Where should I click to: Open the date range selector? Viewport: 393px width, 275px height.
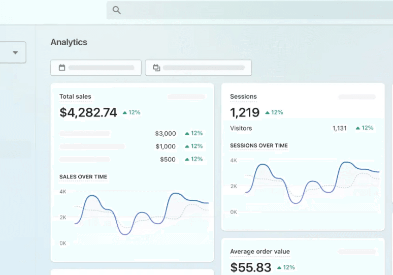pyautogui.click(x=96, y=68)
